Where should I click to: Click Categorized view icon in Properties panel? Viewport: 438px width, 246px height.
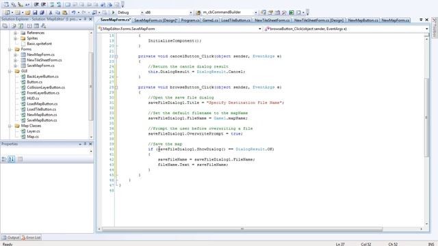click(4, 159)
